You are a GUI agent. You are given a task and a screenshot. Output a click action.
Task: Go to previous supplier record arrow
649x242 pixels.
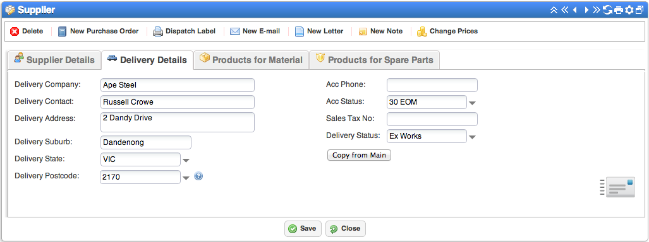(575, 10)
